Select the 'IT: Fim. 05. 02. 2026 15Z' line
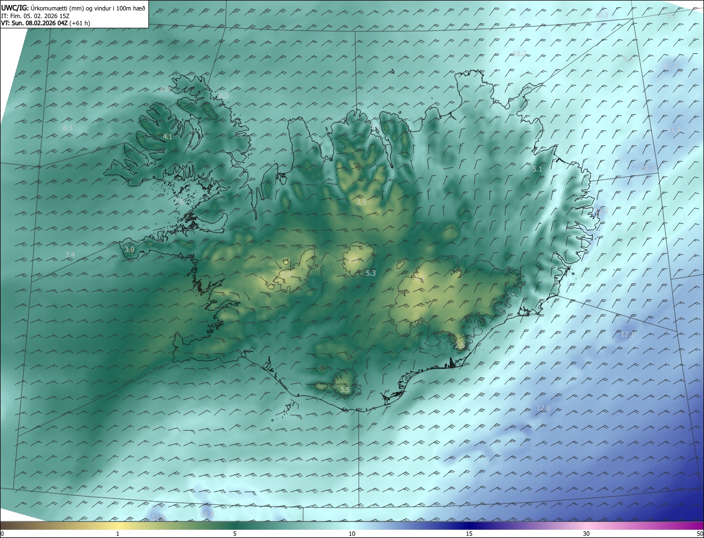Image resolution: width=704 pixels, height=538 pixels. pos(35,16)
